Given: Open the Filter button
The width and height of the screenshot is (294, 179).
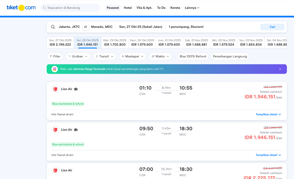Looking at the screenshot, I should tap(55, 56).
